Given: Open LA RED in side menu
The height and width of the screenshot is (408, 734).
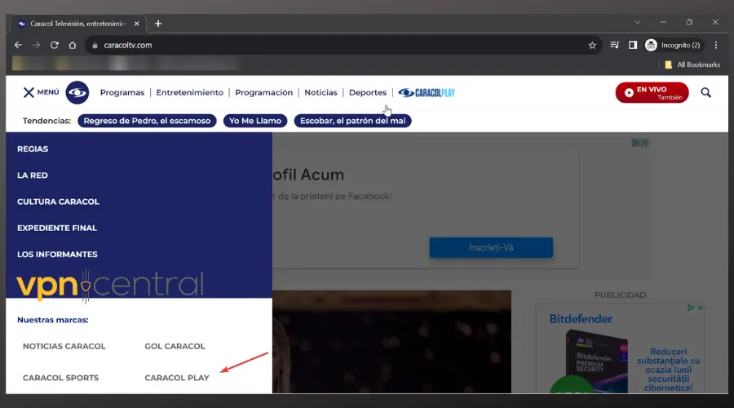Looking at the screenshot, I should (x=33, y=175).
